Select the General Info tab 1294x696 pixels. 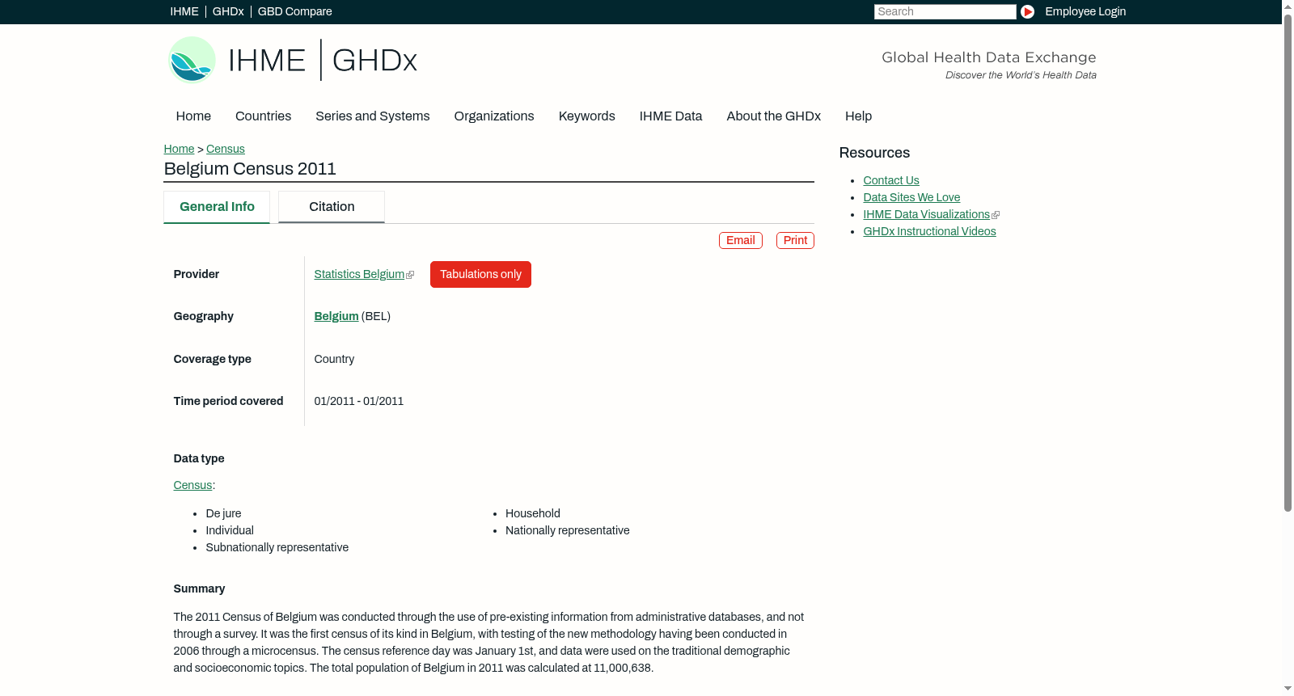pos(217,207)
